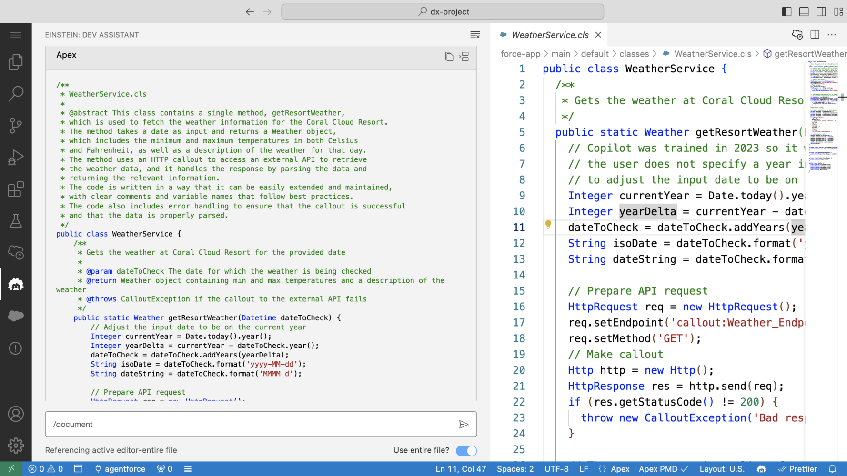Click the Apex PMD status bar item
The height and width of the screenshot is (476, 847).
(x=663, y=469)
